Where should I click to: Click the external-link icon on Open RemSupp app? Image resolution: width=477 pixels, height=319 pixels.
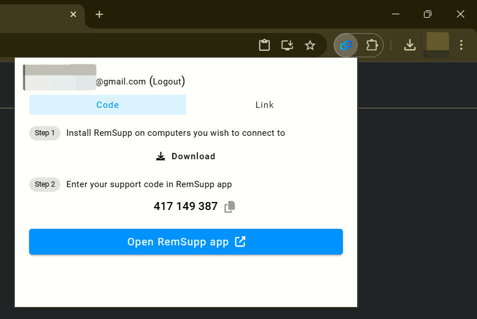(x=240, y=242)
